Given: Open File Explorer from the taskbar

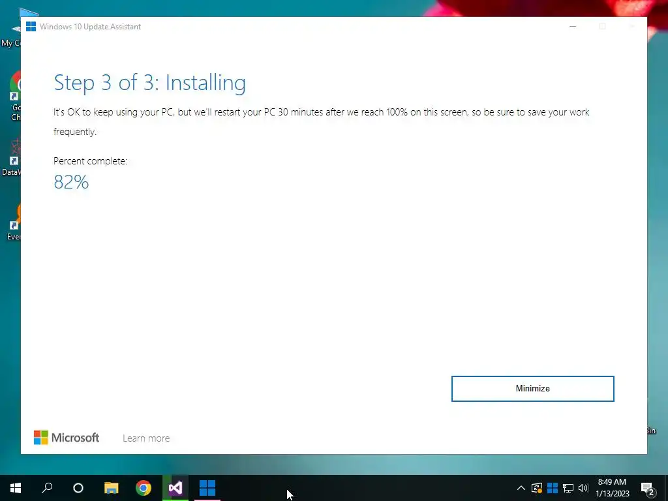Looking at the screenshot, I should pyautogui.click(x=111, y=488).
